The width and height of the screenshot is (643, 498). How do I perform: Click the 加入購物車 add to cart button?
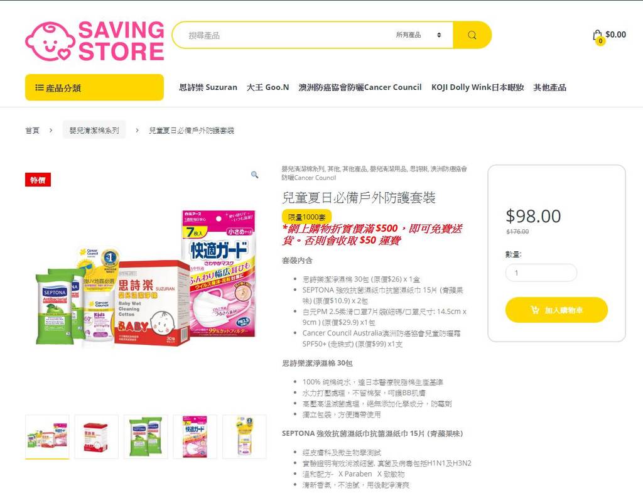click(x=556, y=310)
